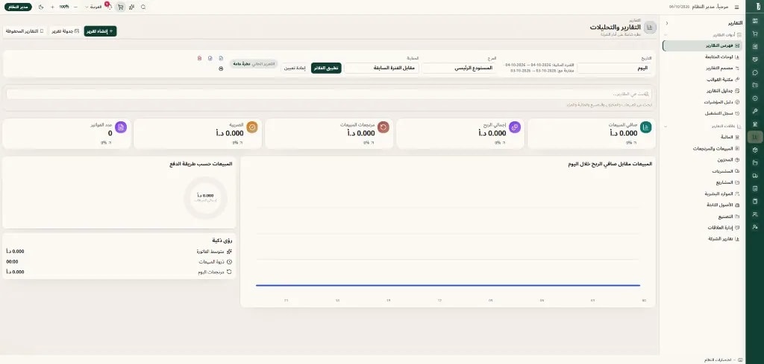Click the مرتجعات المبيعات card red icon
The image size is (764, 364).
(x=383, y=127)
